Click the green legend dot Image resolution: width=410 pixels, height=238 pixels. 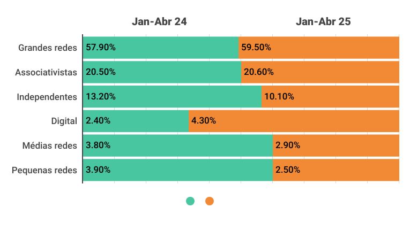coord(190,201)
